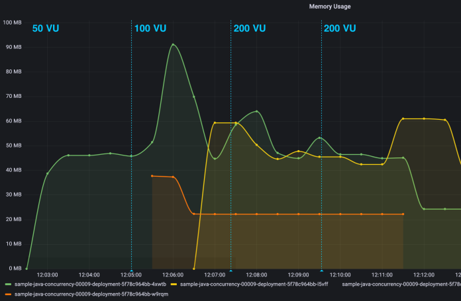
Task: Click the yellow color swatch for l5vff
Action: tap(174, 284)
